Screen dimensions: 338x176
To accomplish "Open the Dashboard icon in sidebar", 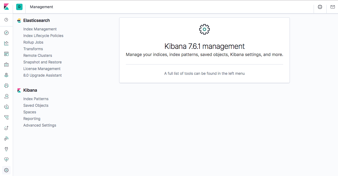I will 6,54.
